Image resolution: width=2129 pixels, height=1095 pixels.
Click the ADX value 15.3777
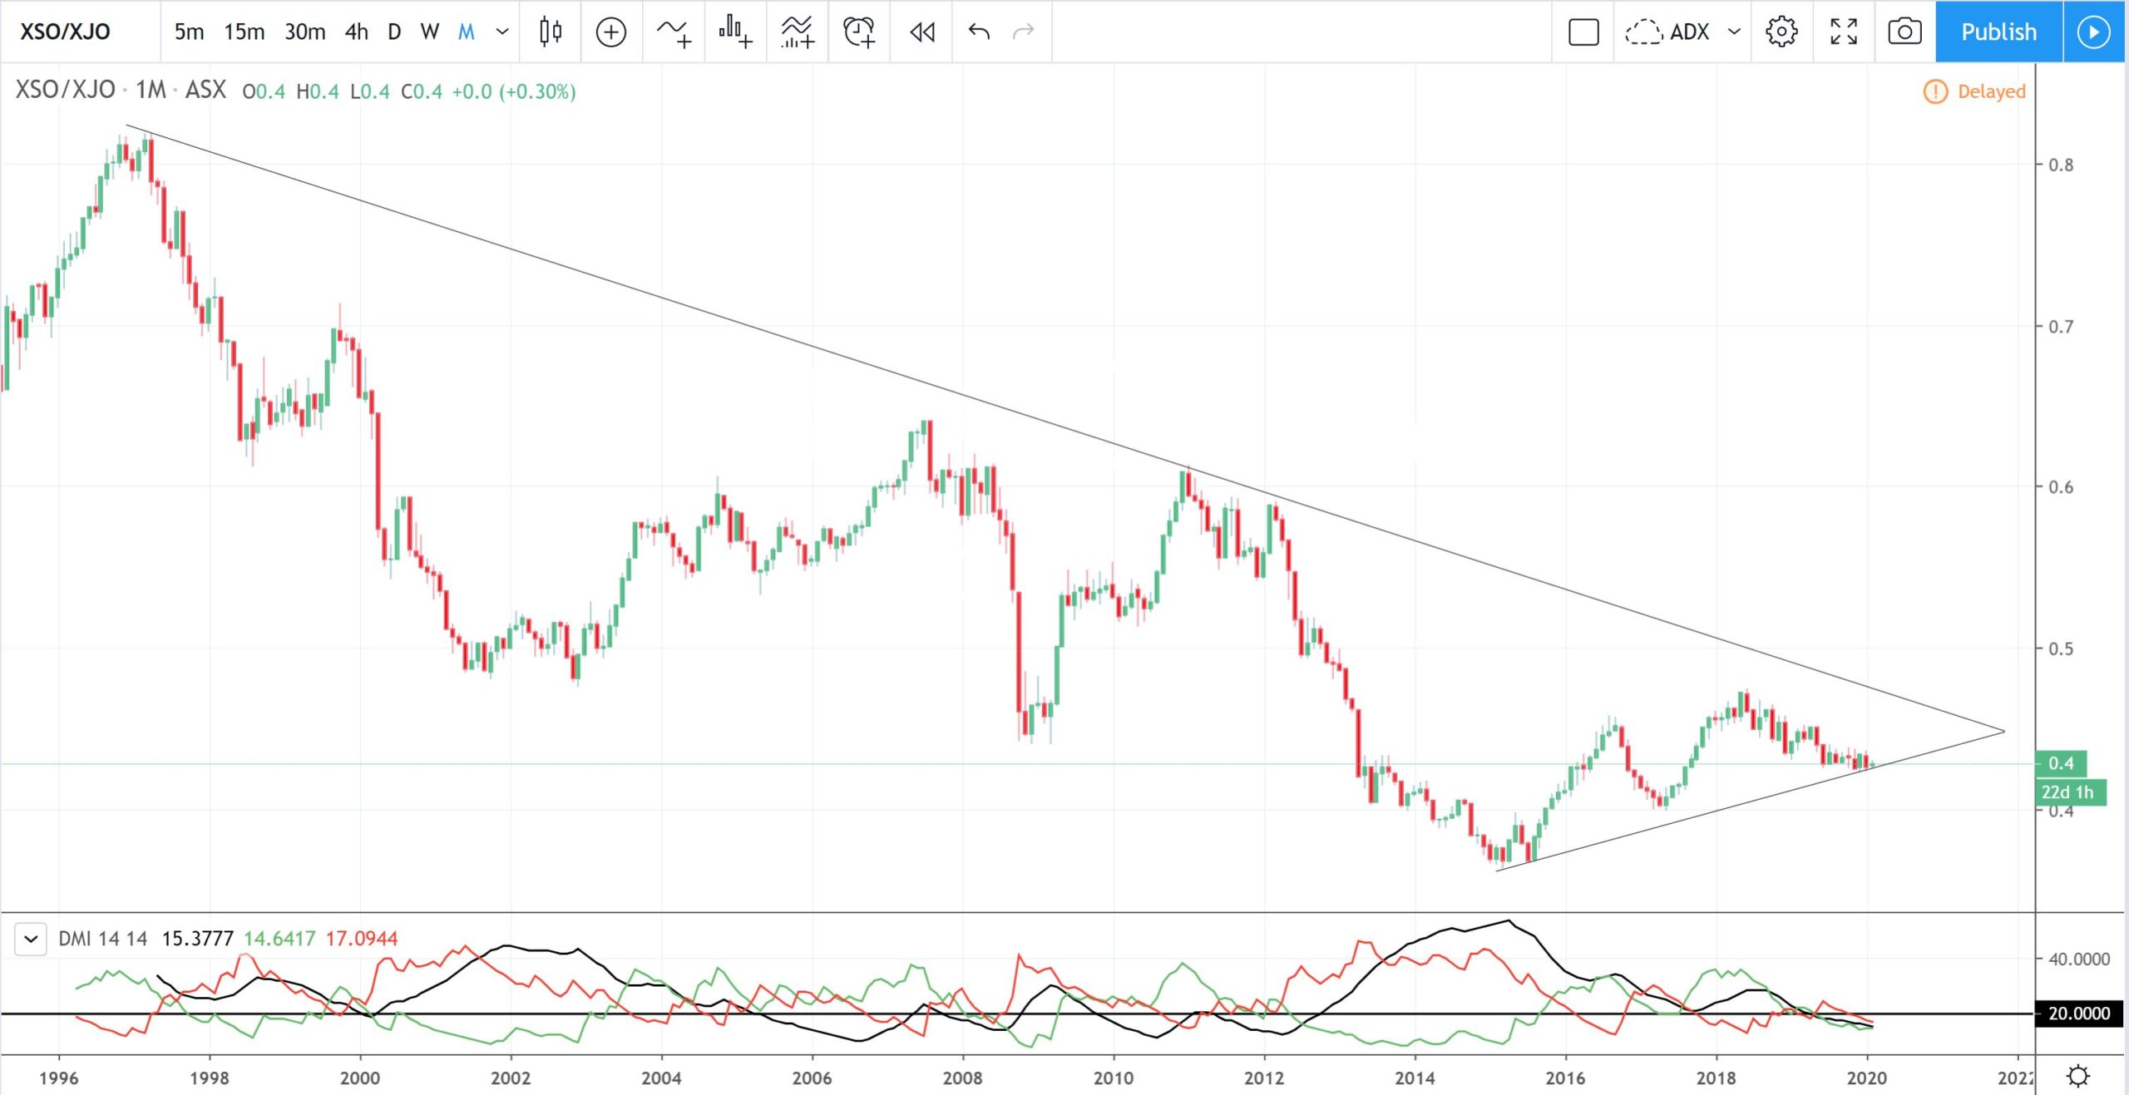pos(197,939)
